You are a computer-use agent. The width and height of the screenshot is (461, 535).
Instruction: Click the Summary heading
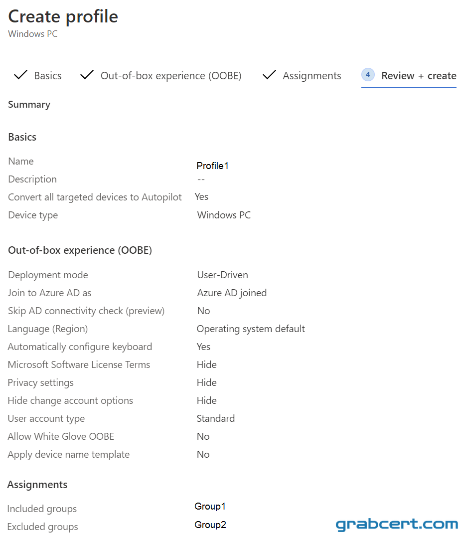29,104
